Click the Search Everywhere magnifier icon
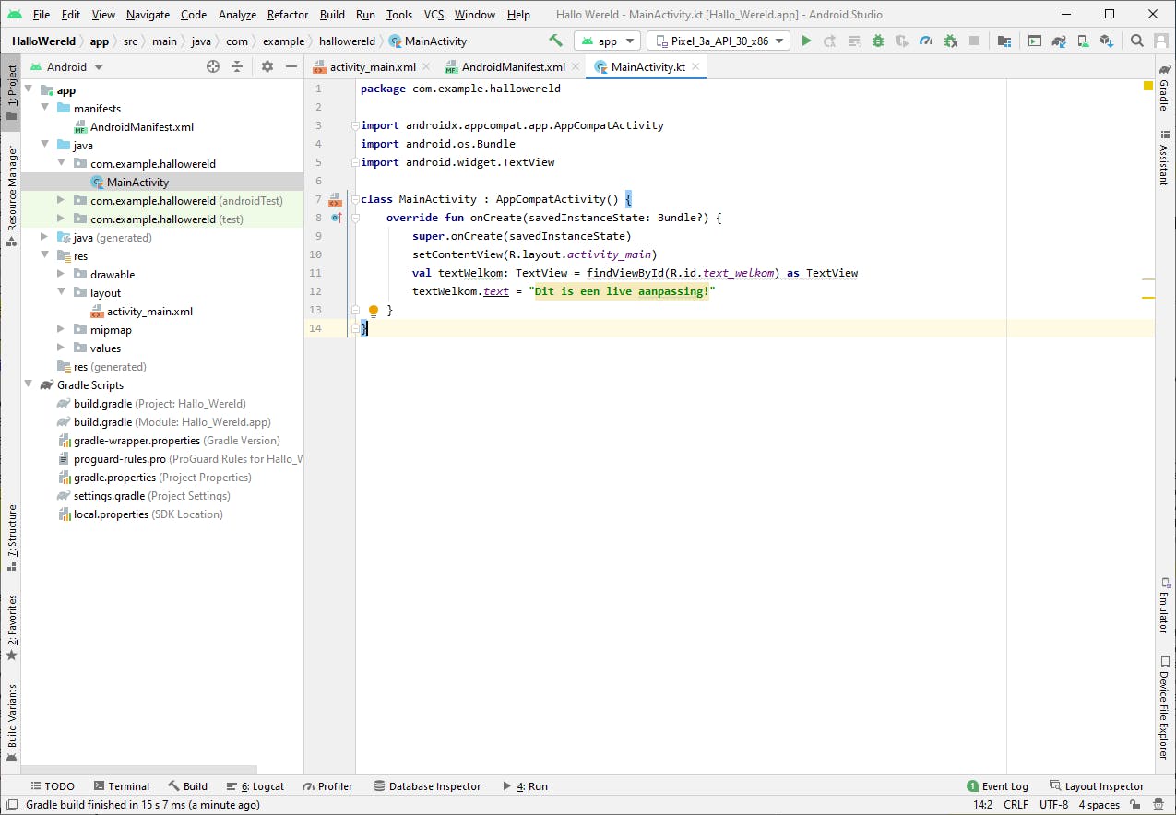1176x815 pixels. click(1137, 41)
